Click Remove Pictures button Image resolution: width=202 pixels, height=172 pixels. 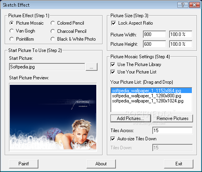tap(173, 118)
